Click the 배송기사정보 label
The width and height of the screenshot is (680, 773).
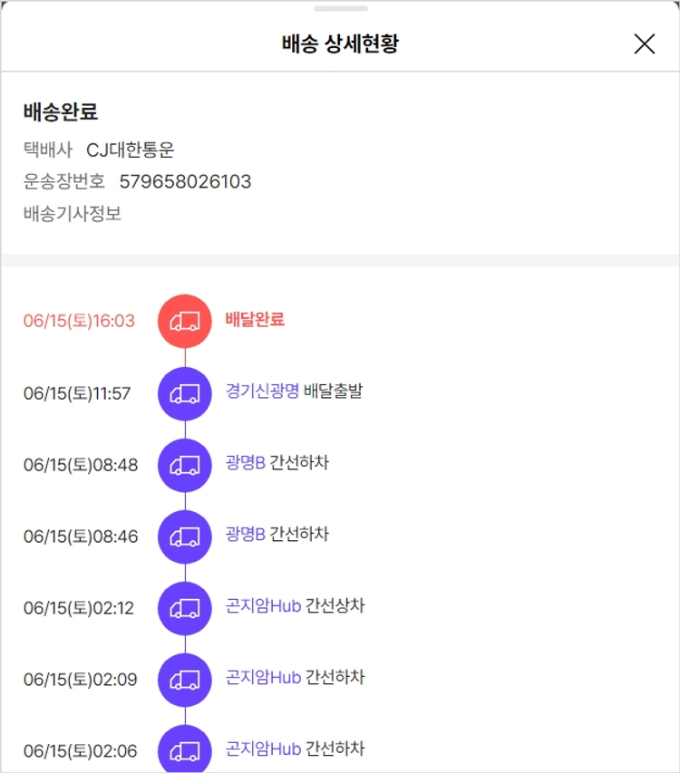click(x=73, y=215)
